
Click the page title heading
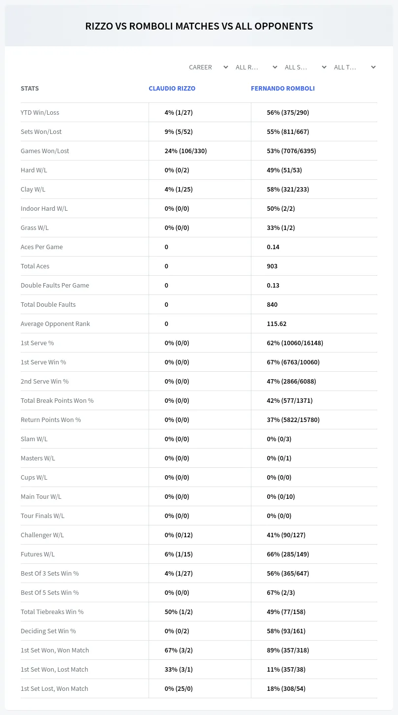point(199,26)
